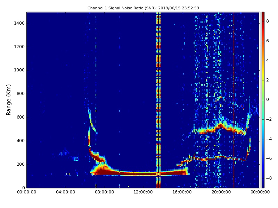Click the 04:00:00 time axis label
The image size is (278, 208).
coord(66,192)
